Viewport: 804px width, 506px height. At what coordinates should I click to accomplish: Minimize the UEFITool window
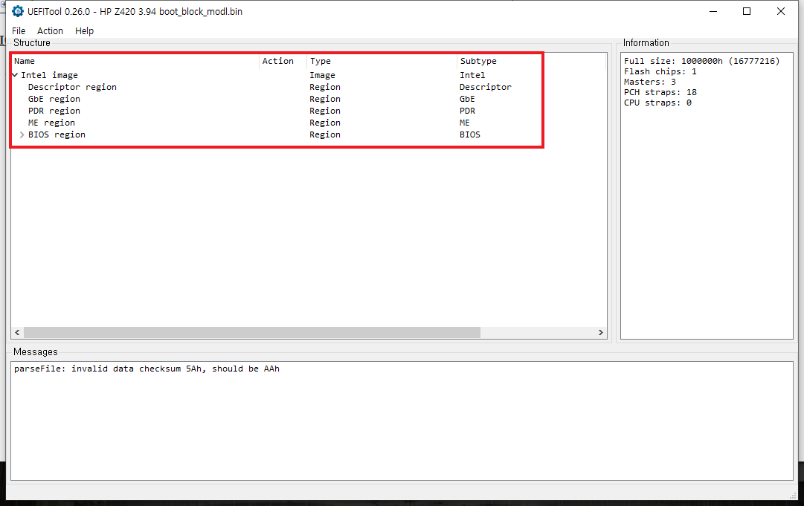pos(713,11)
